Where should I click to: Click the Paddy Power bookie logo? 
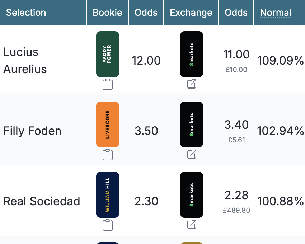(107, 54)
